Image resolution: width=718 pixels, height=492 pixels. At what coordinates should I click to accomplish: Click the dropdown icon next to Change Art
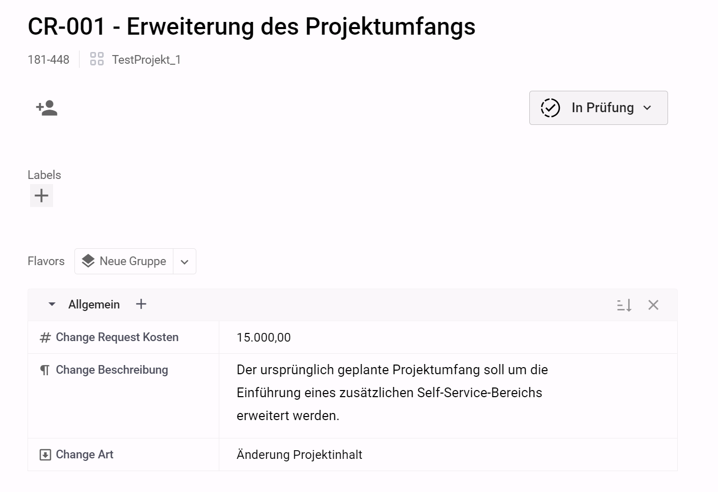point(45,455)
